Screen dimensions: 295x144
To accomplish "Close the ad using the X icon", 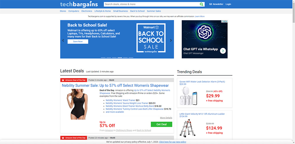I will tap(226, 21).
